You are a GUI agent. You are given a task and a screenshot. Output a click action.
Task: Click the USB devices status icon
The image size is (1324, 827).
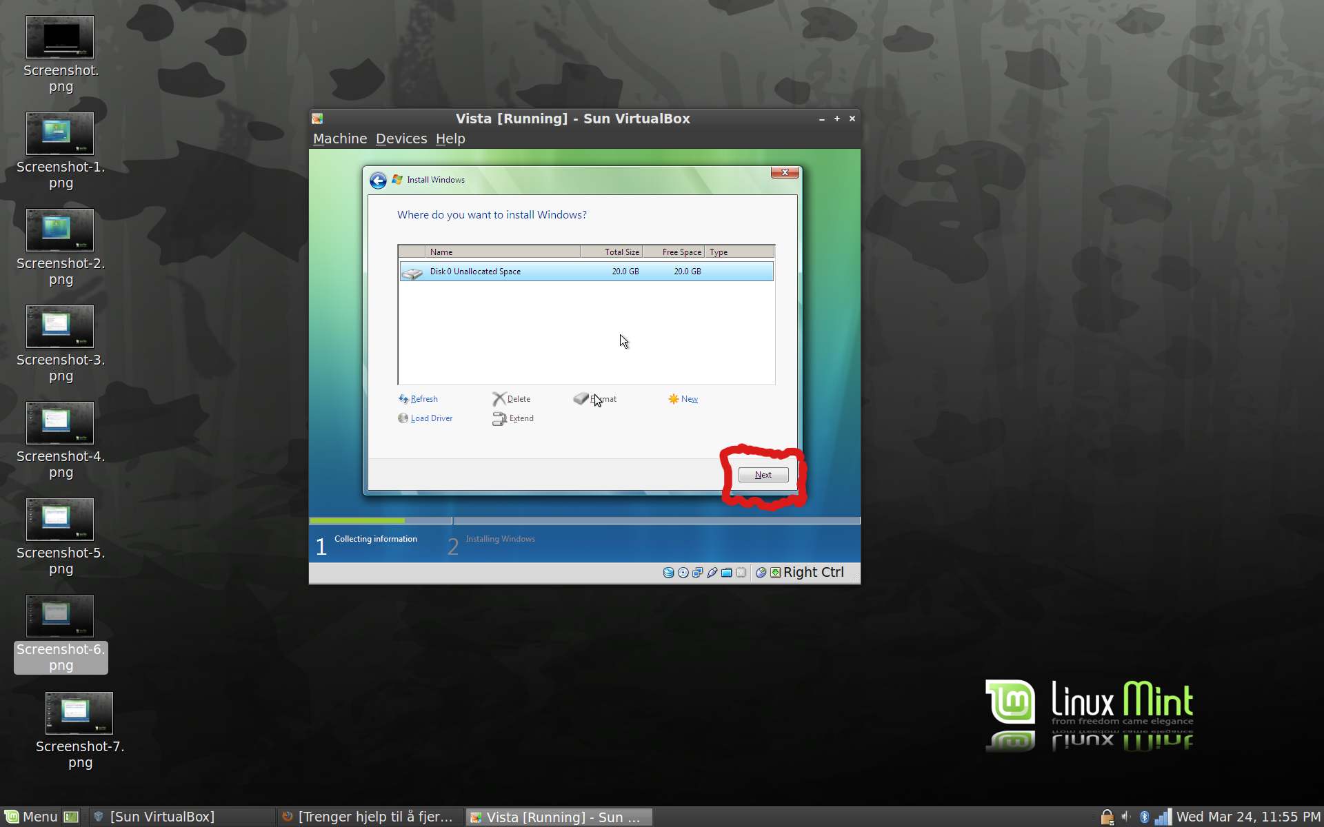tap(712, 573)
